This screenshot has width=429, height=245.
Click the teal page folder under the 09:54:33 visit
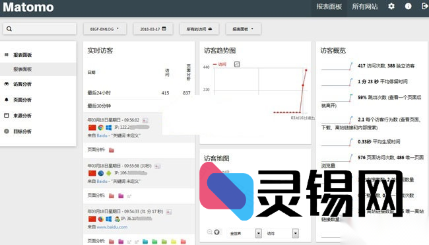click(145, 242)
